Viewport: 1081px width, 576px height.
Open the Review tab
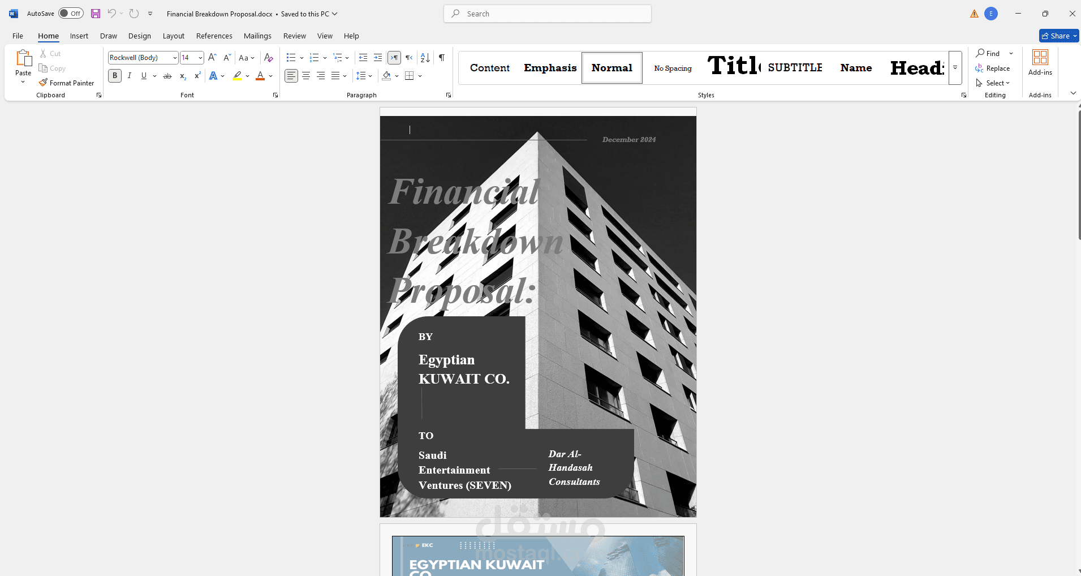295,36
